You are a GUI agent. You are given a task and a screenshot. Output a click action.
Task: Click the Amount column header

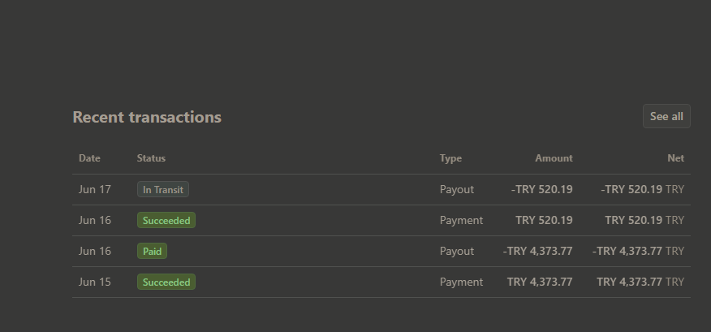(x=554, y=158)
